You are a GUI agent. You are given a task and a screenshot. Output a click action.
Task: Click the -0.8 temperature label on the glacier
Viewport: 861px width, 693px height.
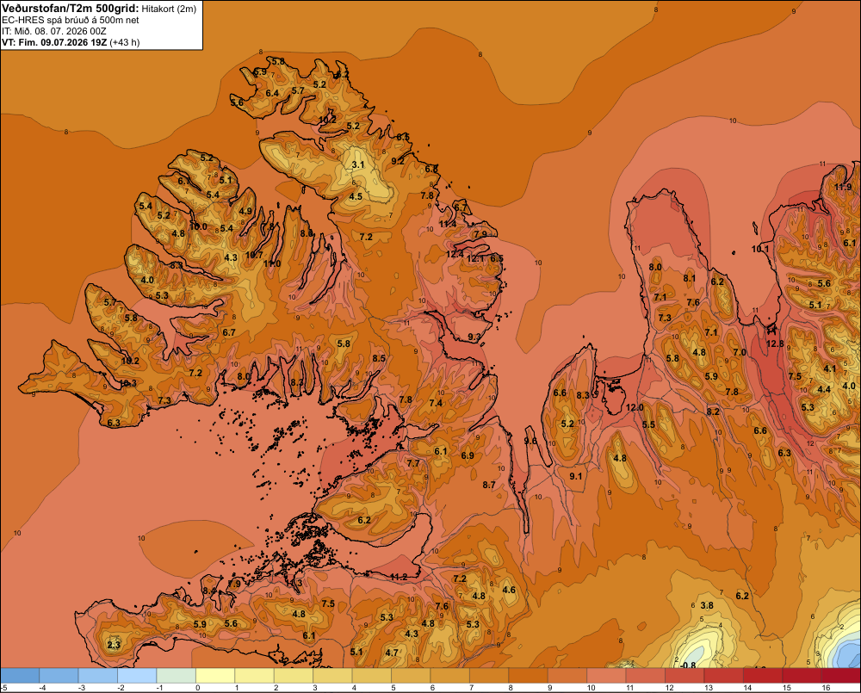[x=688, y=665]
